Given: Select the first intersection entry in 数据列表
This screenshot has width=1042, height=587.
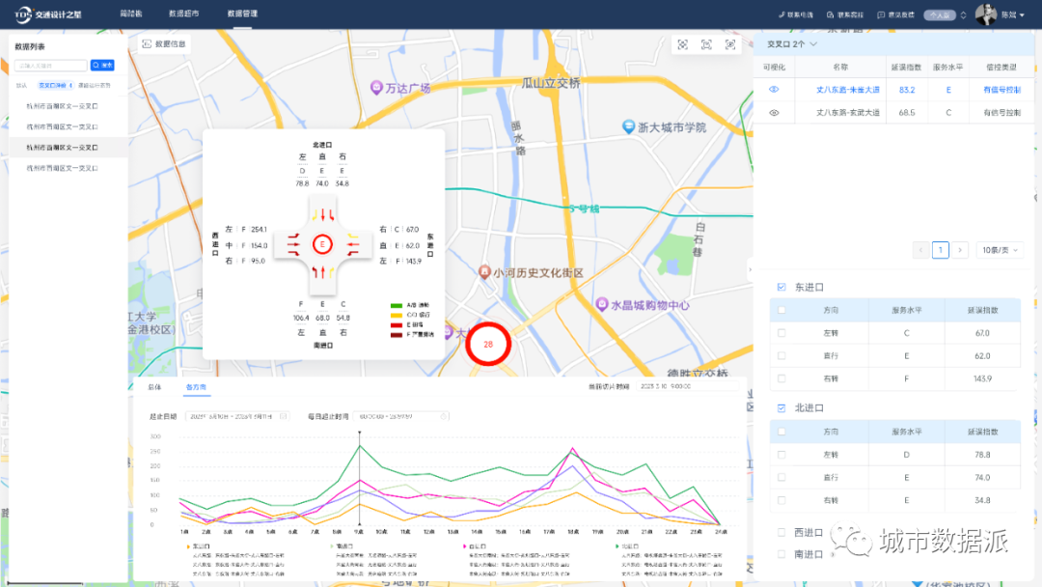Looking at the screenshot, I should pos(62,105).
